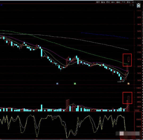Click the blue dashed moving average line
The width and height of the screenshot is (143, 140).
(105, 35)
